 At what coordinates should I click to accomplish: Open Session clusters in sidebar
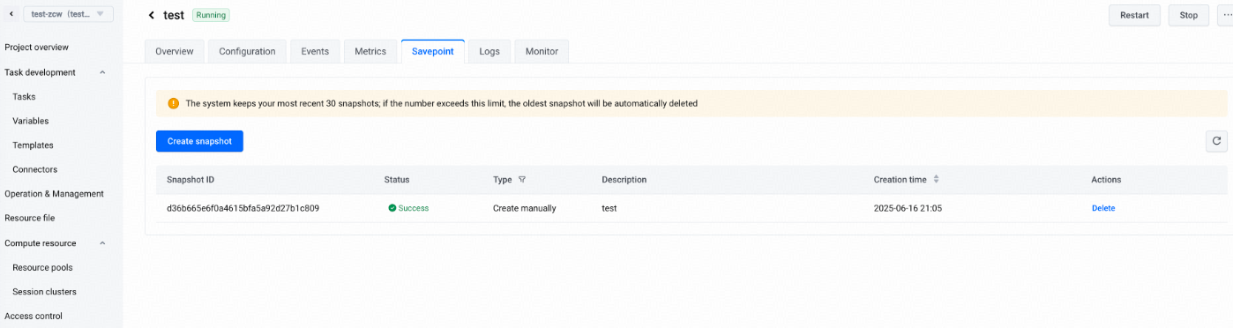44,292
